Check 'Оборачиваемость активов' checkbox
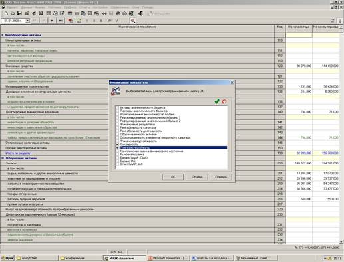The image size is (344, 262). tap(118, 135)
